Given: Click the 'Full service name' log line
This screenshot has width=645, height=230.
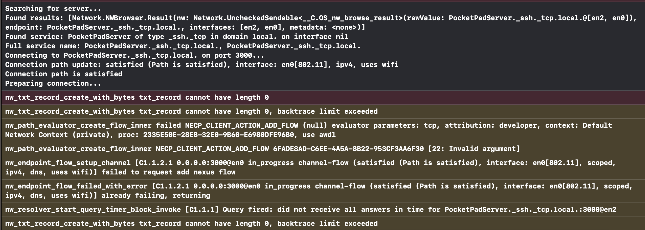Looking at the screenshot, I should pos(183,46).
